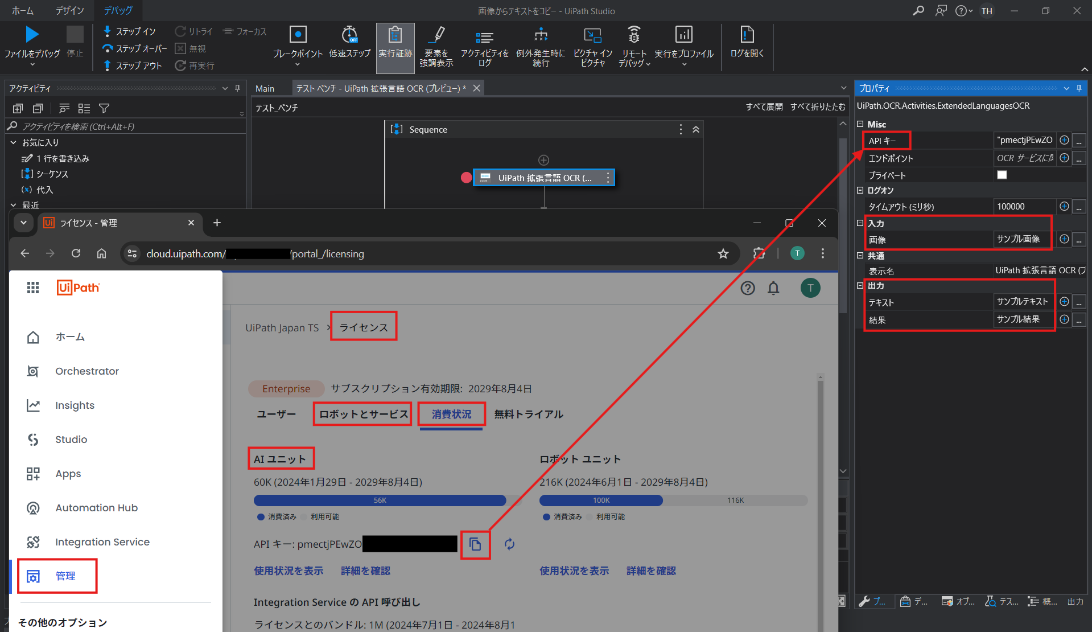Open the 使用状況を表示 link under AI ユニット
The width and height of the screenshot is (1092, 632).
click(288, 571)
